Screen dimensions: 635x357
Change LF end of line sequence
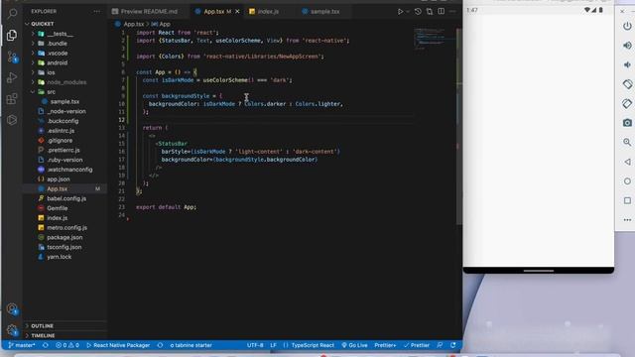273,345
